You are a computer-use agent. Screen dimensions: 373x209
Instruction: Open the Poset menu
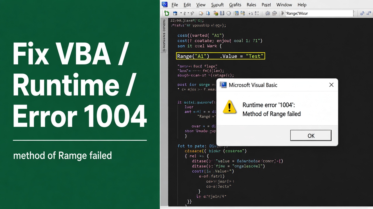(266, 5)
